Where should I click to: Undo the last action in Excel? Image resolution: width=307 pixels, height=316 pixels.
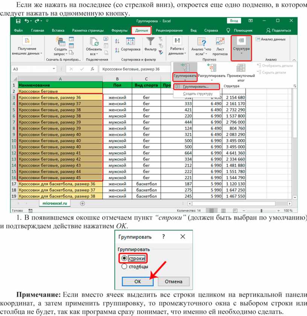(27, 21)
